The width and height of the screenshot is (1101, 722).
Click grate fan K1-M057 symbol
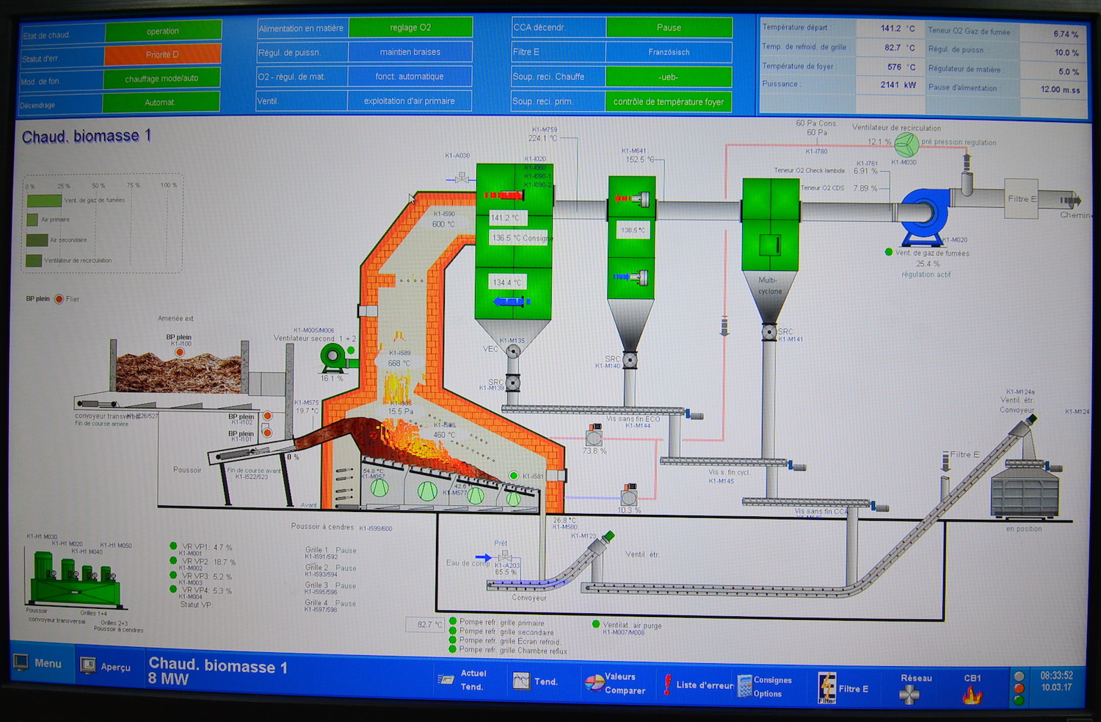pyautogui.click(x=379, y=488)
